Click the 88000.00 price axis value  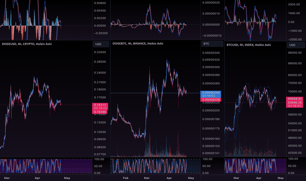pos(295,63)
